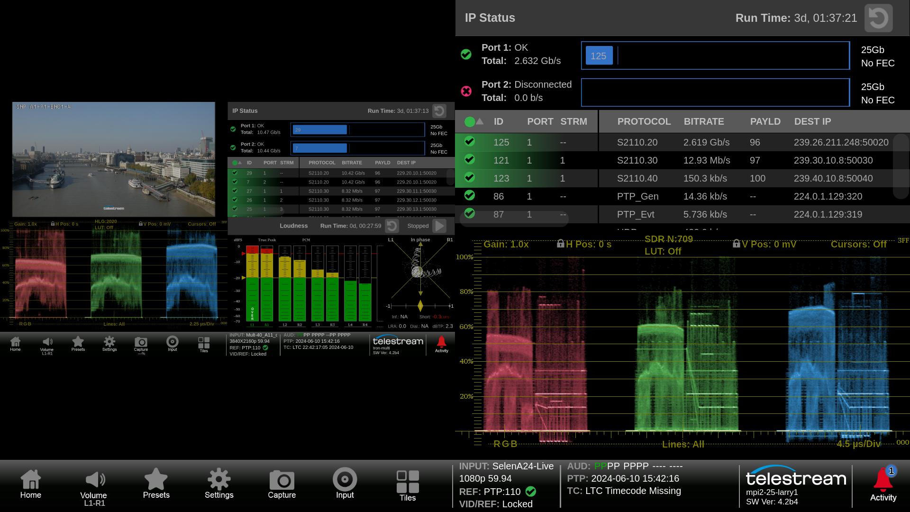
Task: Click Cursors: Off in the large waveform
Action: point(858,244)
